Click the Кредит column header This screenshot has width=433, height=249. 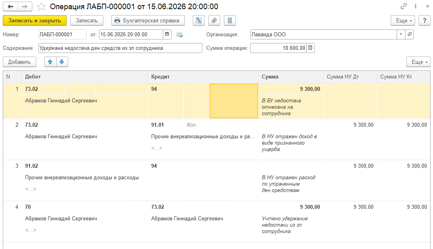(203, 76)
